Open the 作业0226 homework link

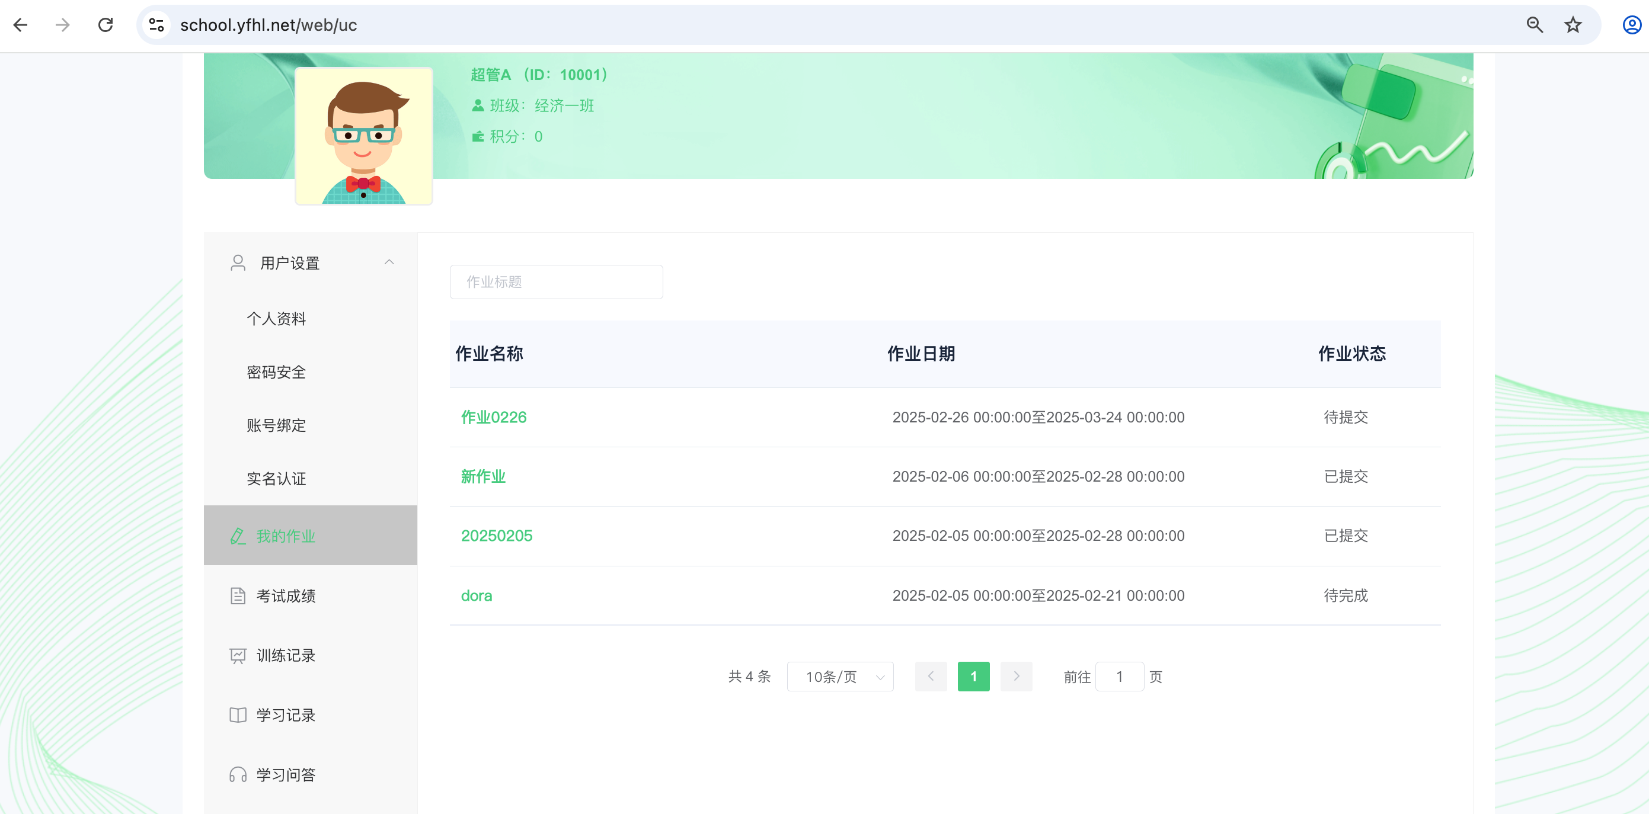coord(494,417)
